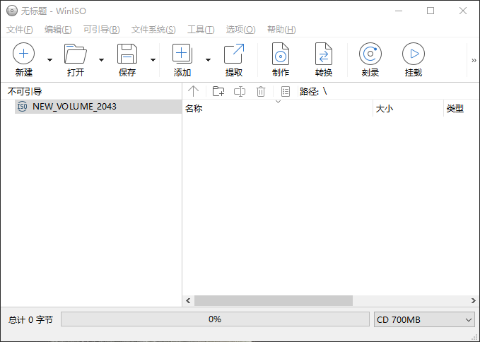Show more toolbar items via » chevron
The image size is (480, 342).
474,60
